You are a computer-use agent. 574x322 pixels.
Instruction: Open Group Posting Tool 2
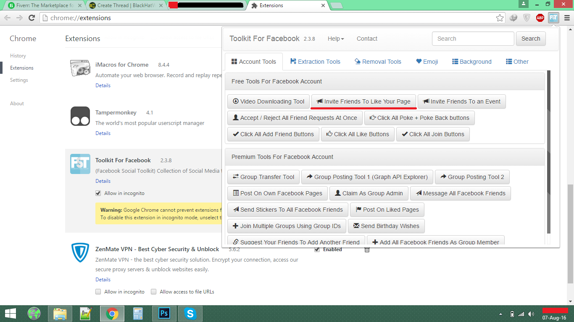pos(472,177)
